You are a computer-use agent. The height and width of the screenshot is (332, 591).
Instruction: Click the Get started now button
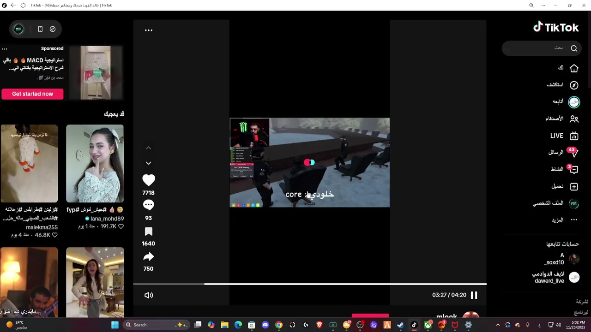point(32,94)
